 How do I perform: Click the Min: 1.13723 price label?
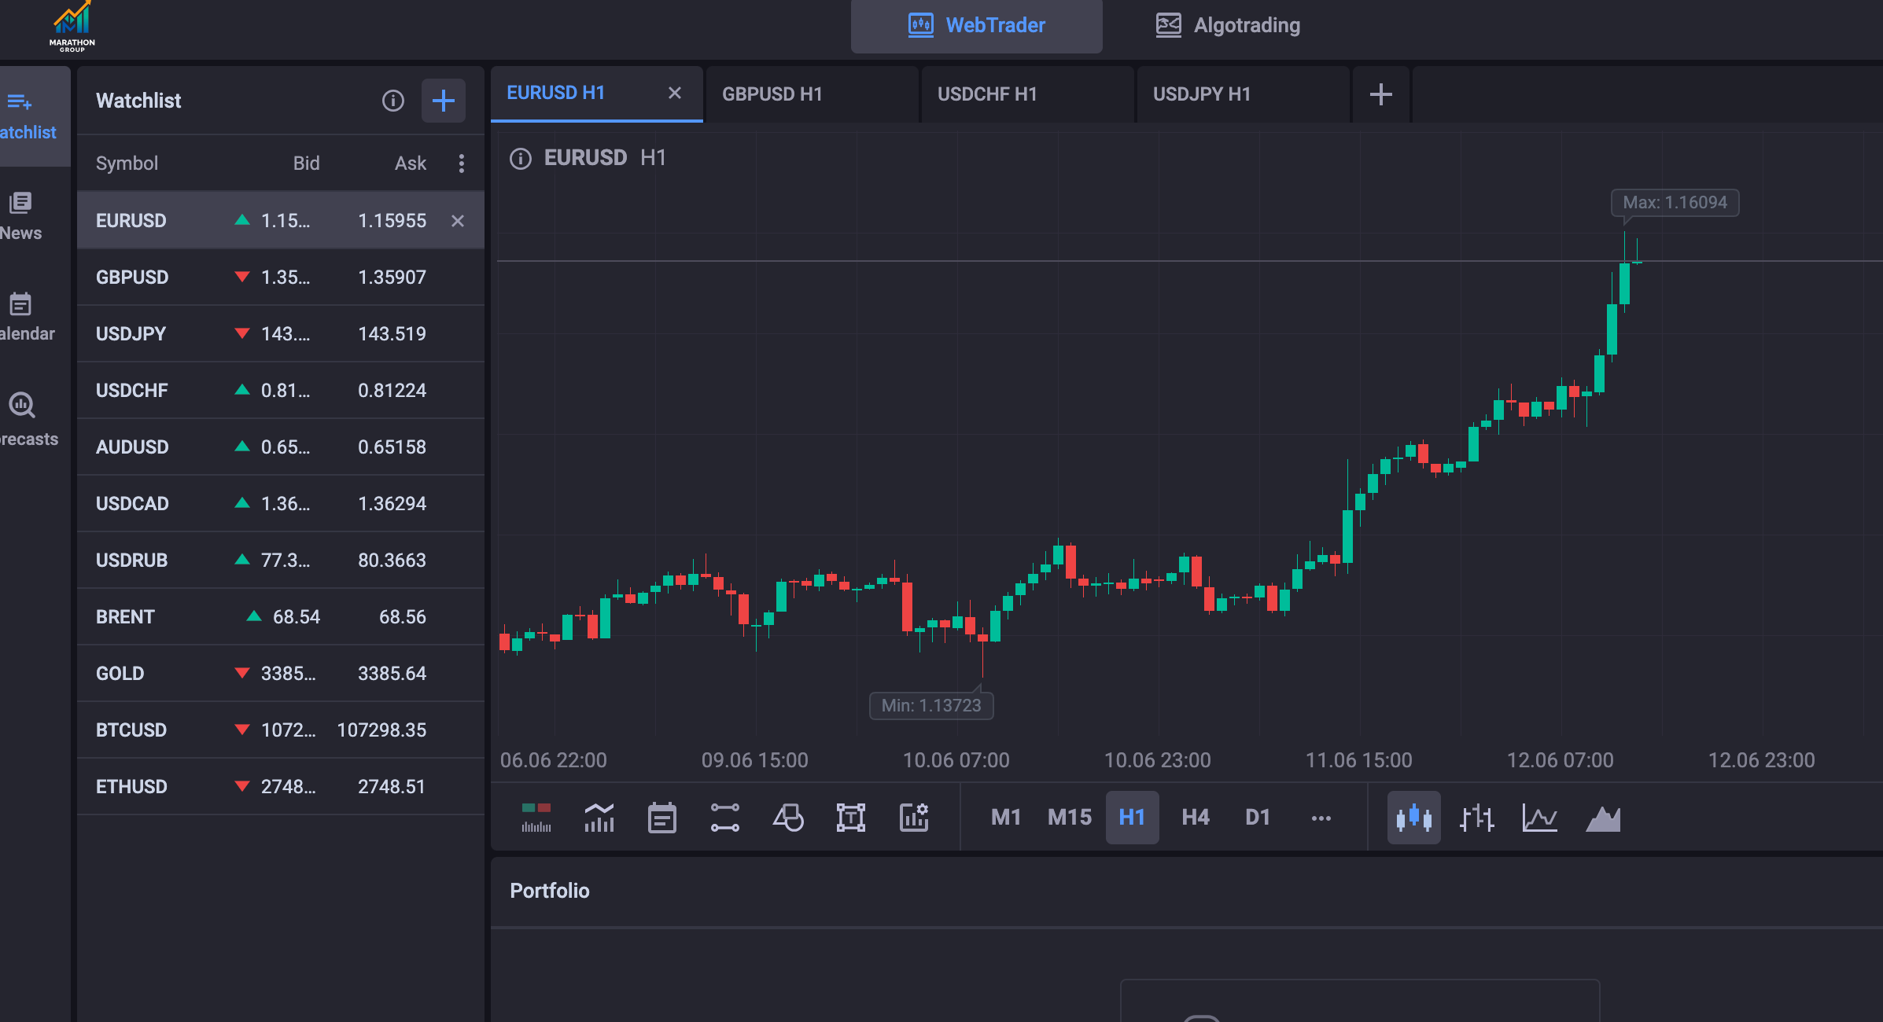click(x=931, y=706)
